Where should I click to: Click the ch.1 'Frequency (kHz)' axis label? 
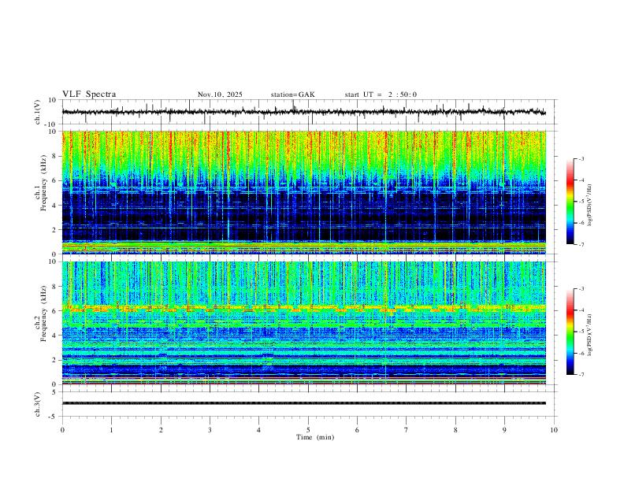pos(43,184)
